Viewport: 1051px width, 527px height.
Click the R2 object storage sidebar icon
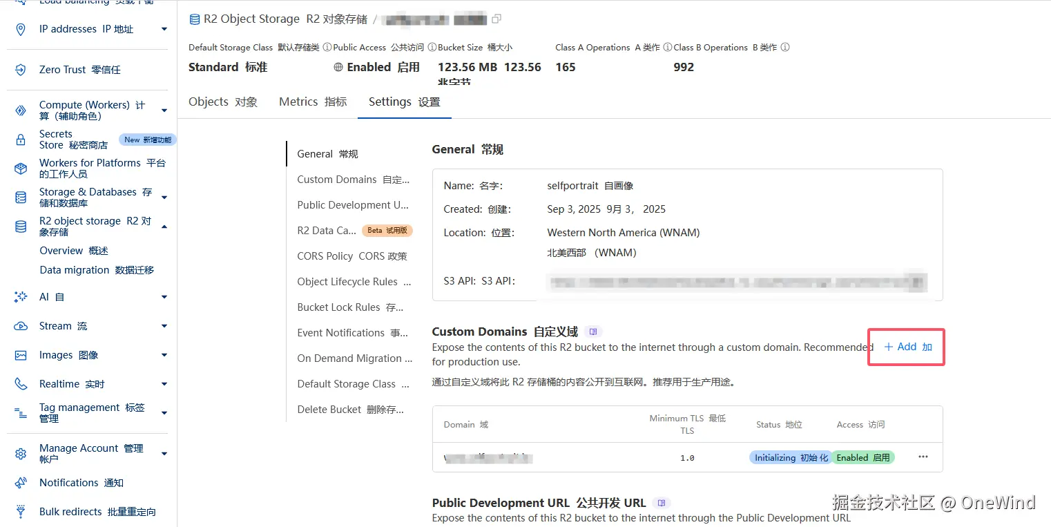click(21, 227)
